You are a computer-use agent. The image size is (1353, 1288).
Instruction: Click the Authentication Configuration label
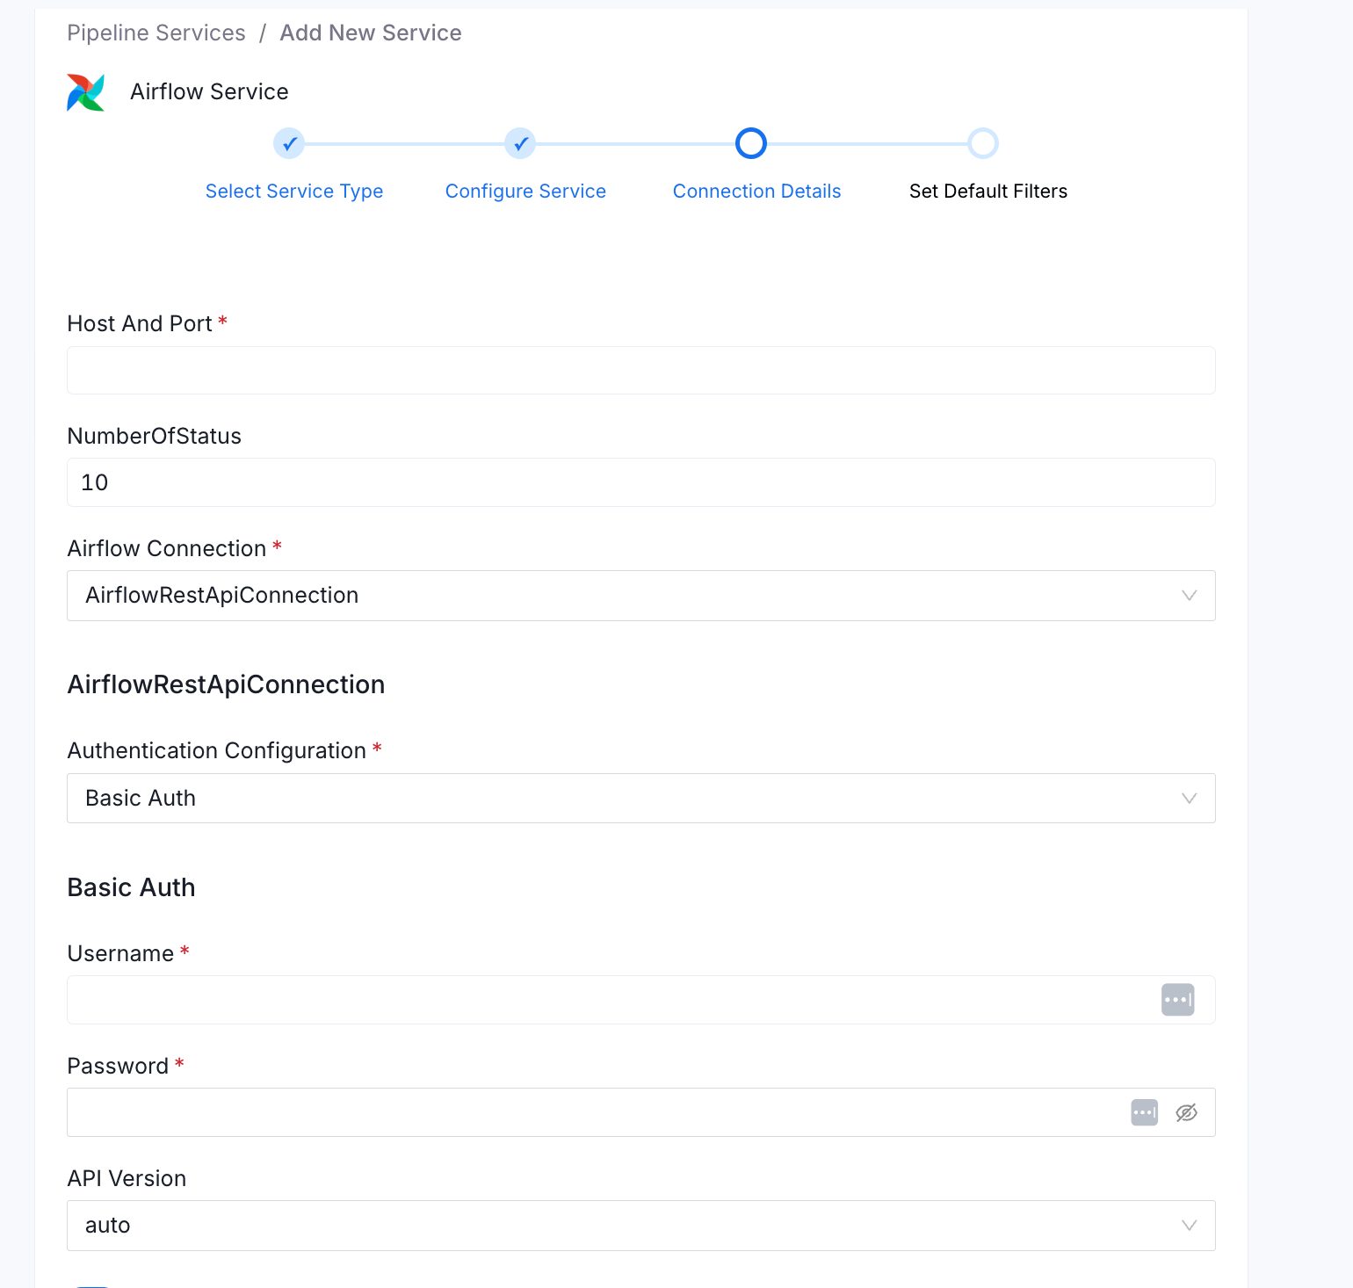click(x=217, y=750)
